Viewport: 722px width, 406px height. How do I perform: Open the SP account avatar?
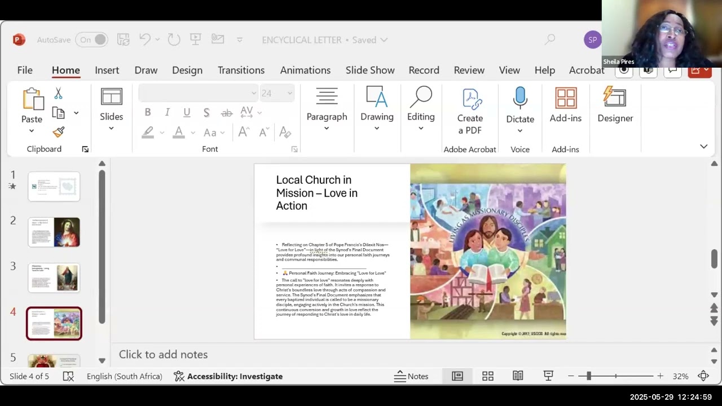coord(592,39)
